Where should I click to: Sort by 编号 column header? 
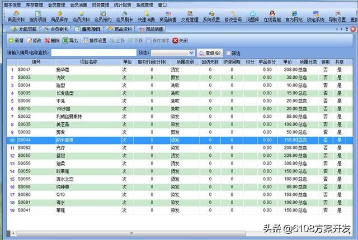point(36,62)
